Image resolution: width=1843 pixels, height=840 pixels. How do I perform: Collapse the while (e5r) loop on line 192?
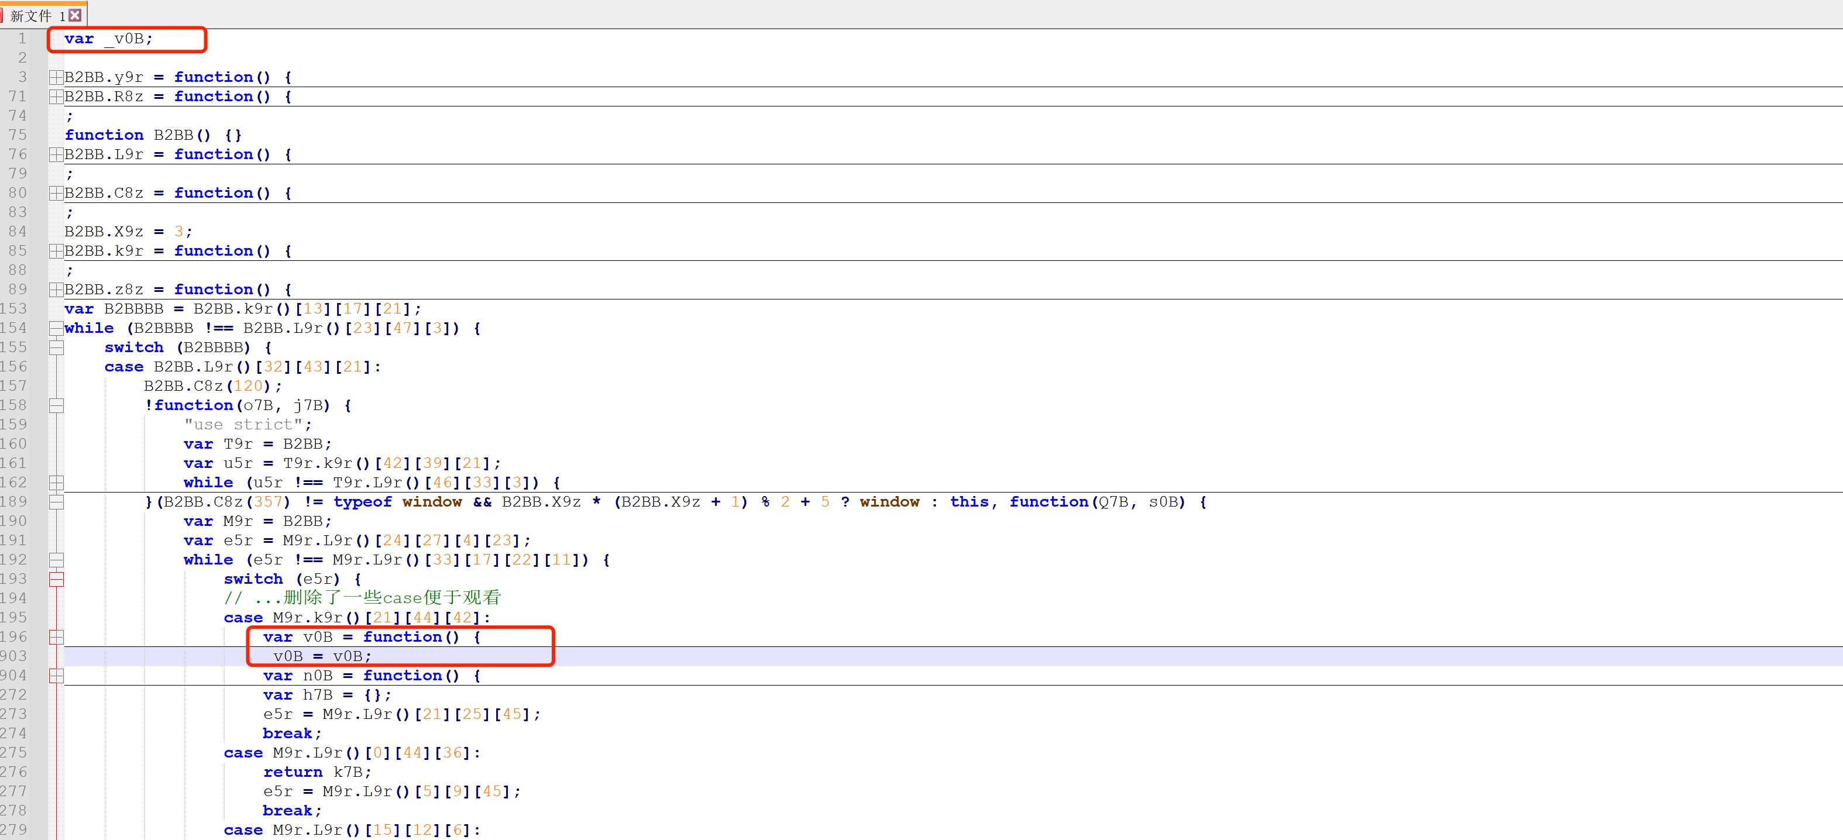pyautogui.click(x=56, y=560)
